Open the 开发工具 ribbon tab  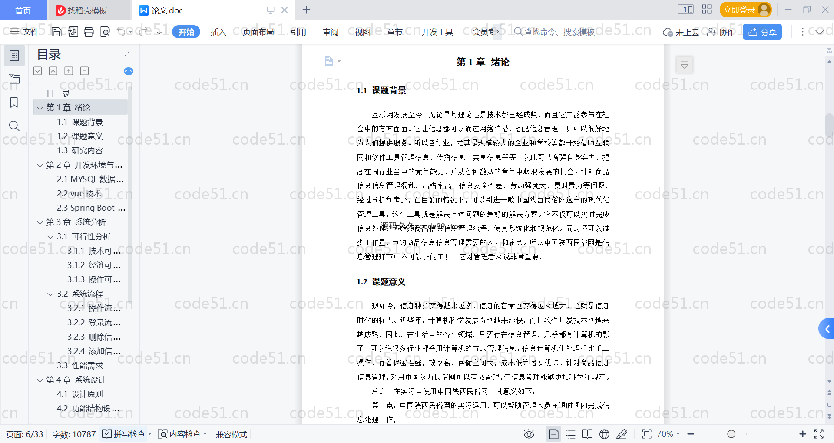(x=437, y=32)
